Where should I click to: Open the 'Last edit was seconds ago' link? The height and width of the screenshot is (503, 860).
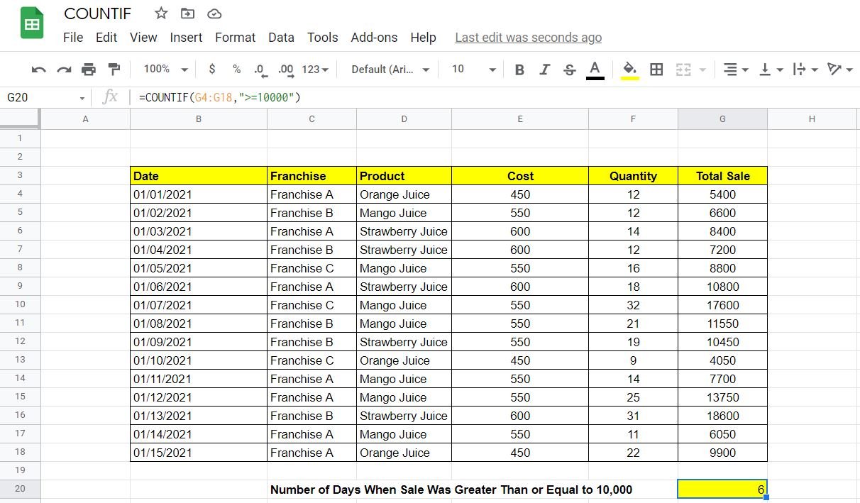(x=528, y=38)
